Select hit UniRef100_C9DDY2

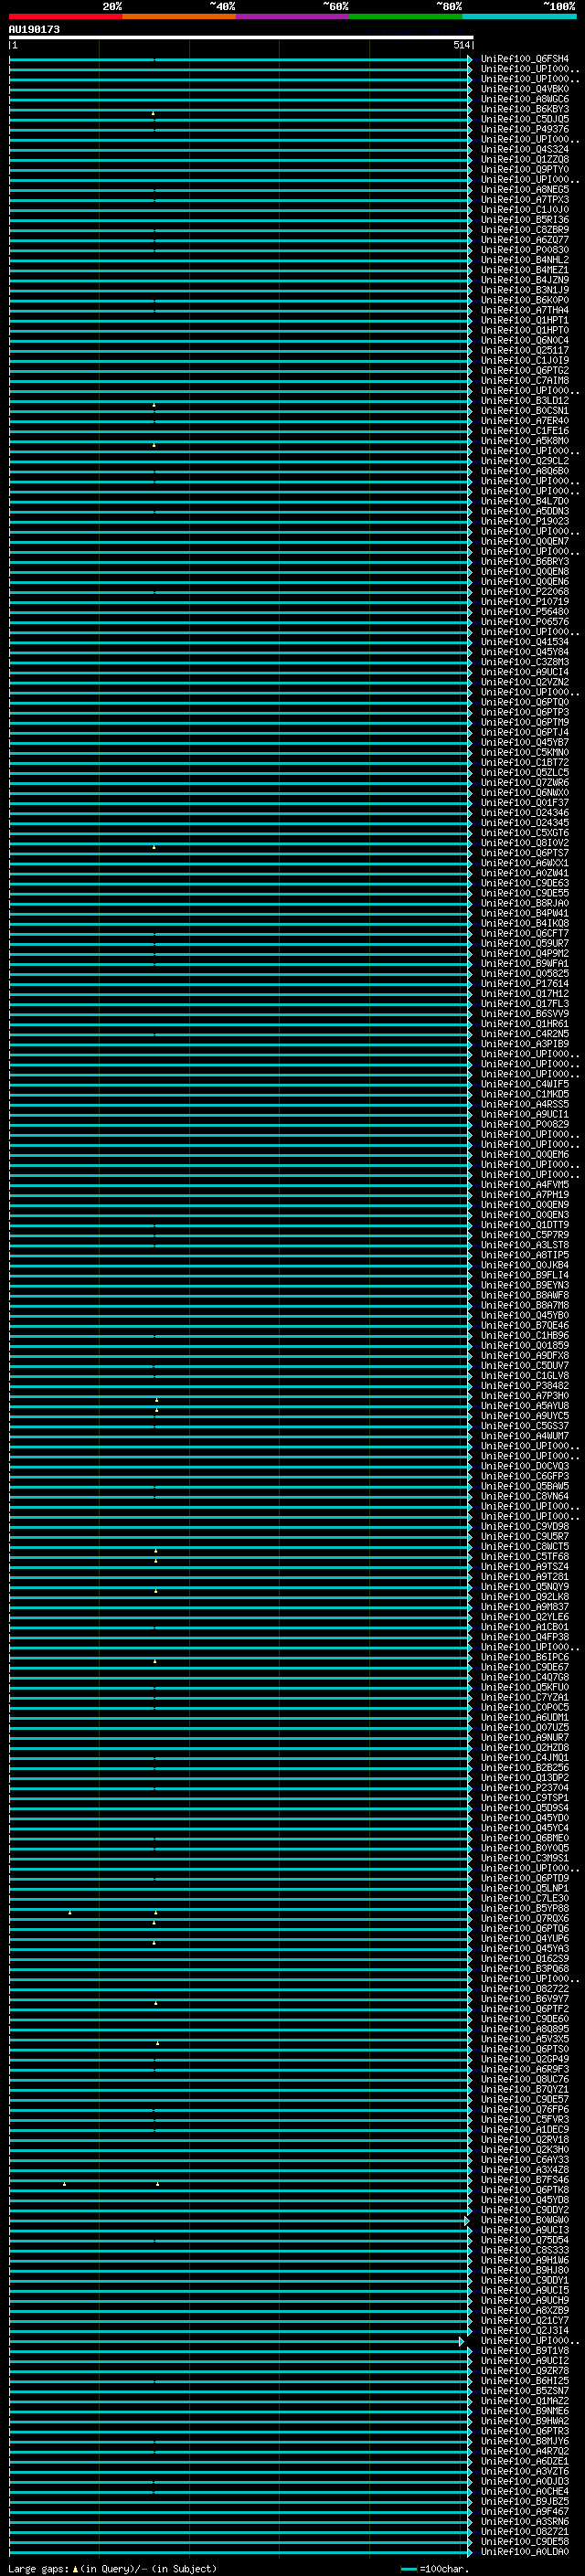(x=525, y=2209)
